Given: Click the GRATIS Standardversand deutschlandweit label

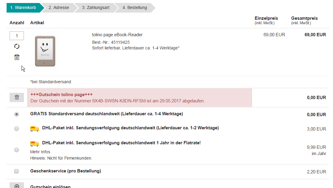Looking at the screenshot, I should coord(106,114).
